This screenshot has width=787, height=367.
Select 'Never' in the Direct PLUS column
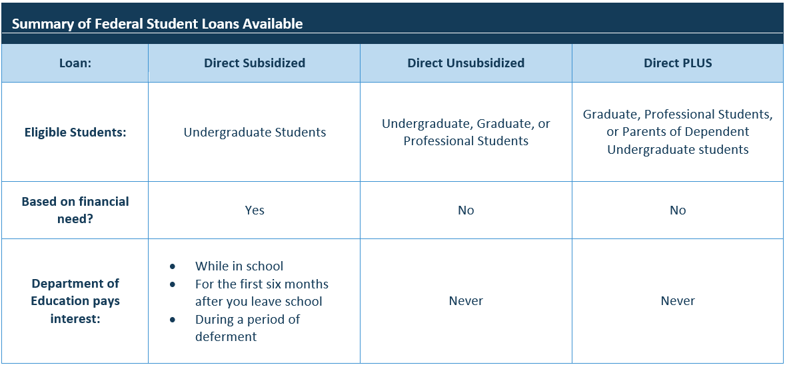678,301
